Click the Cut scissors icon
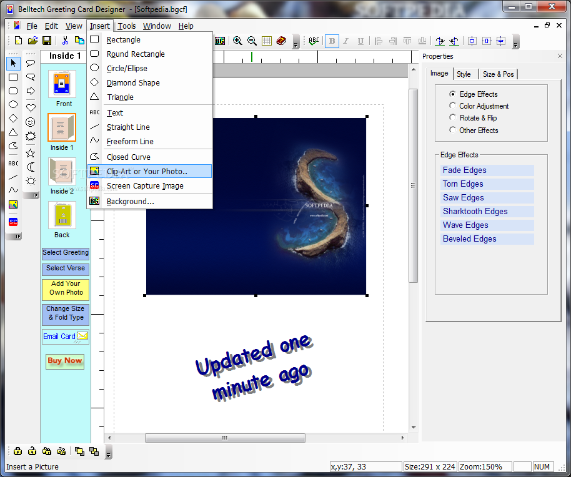The width and height of the screenshot is (571, 477). point(65,41)
